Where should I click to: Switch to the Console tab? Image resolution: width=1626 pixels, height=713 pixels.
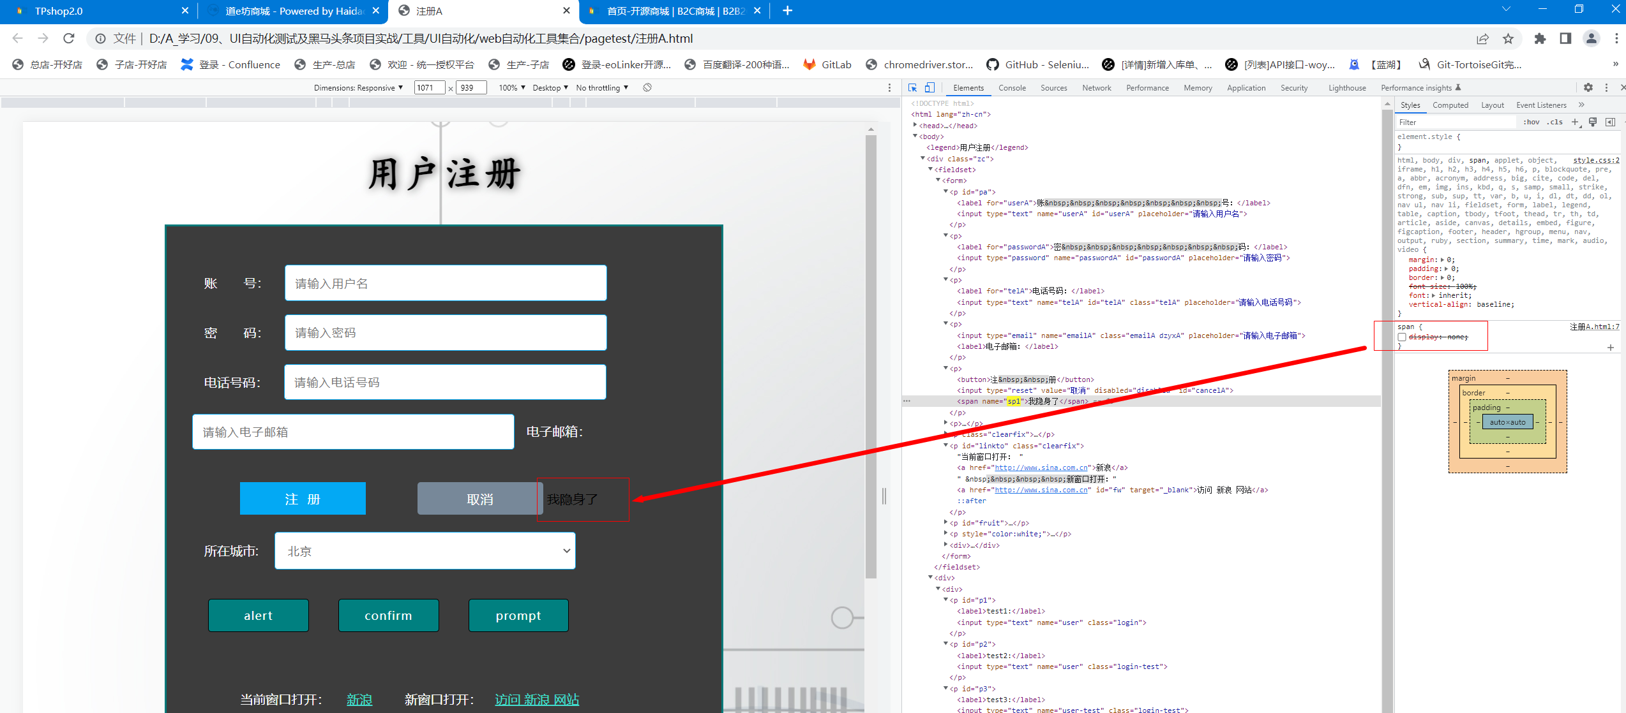click(1012, 88)
